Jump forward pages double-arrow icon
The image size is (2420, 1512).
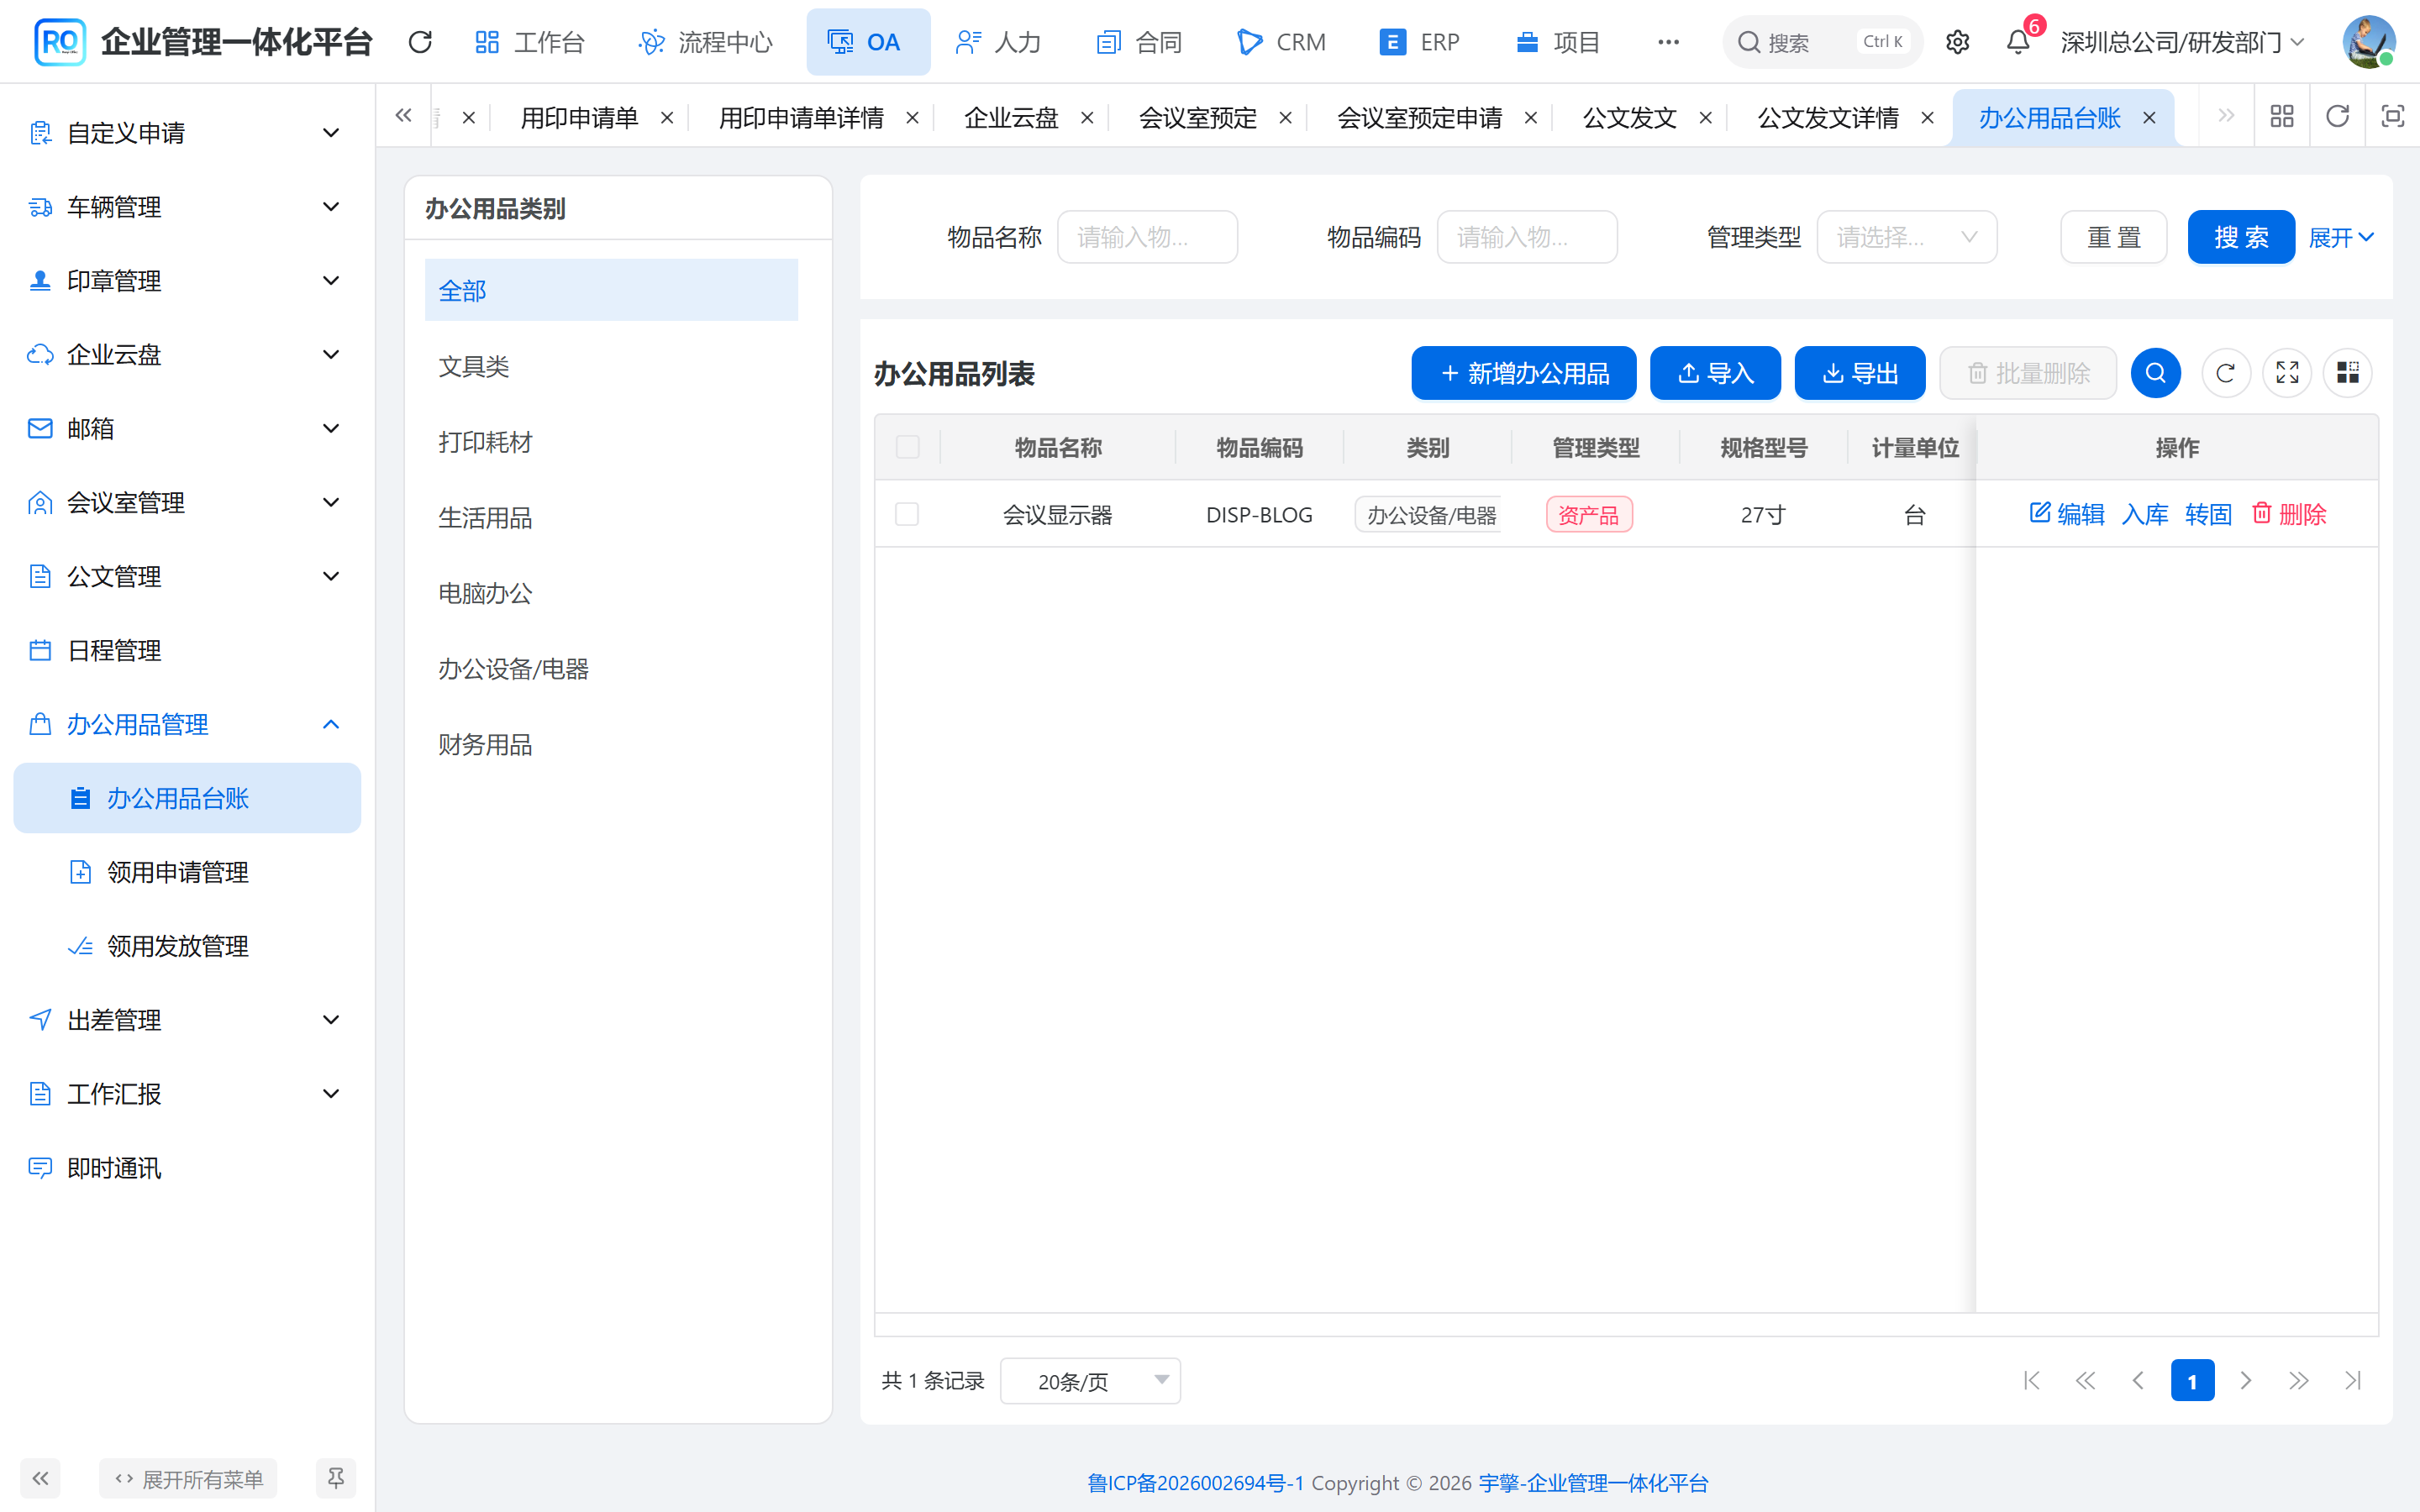tap(2299, 1381)
